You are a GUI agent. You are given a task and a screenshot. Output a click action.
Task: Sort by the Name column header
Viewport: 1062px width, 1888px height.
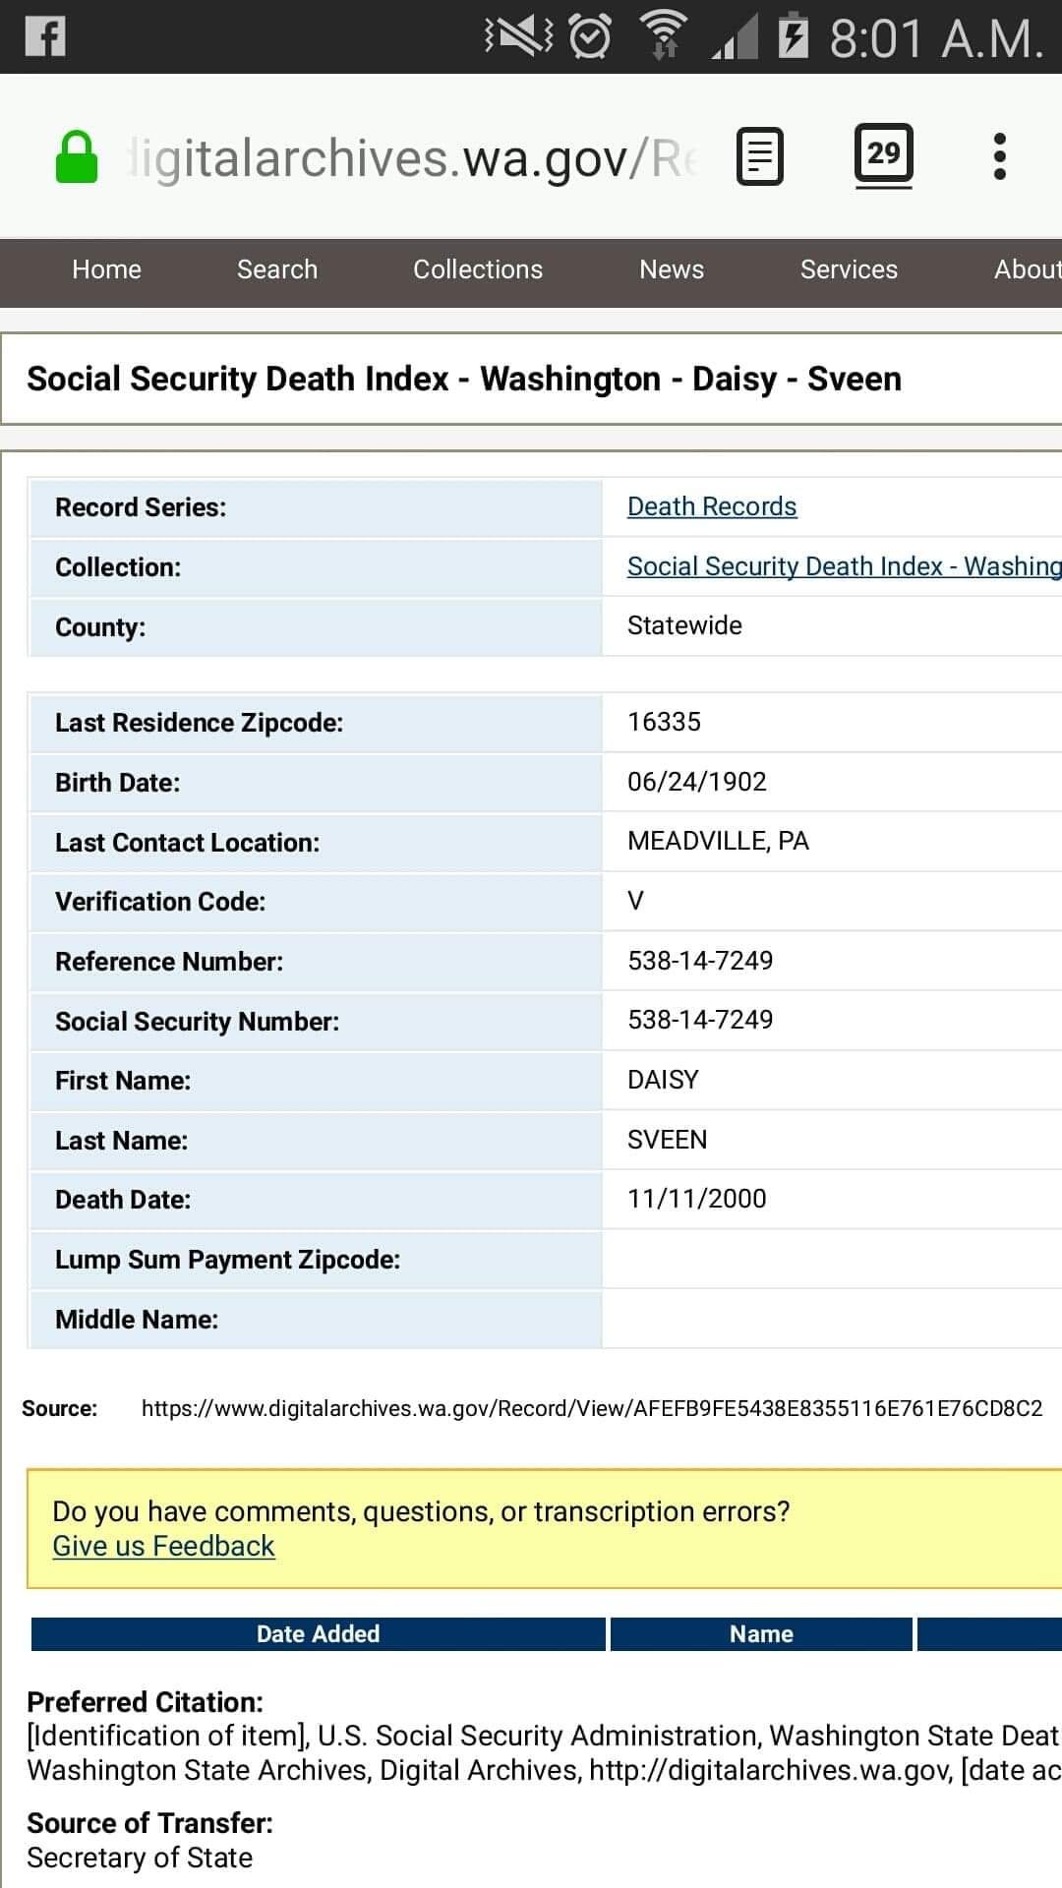(761, 1633)
